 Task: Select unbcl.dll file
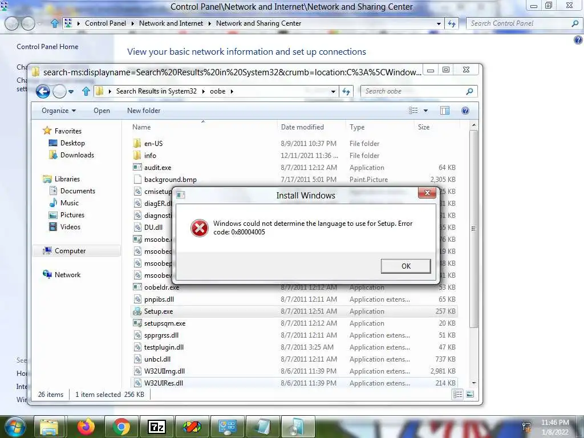(157, 359)
